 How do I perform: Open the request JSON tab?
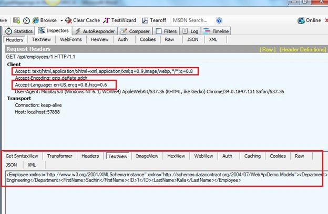pos(193,39)
